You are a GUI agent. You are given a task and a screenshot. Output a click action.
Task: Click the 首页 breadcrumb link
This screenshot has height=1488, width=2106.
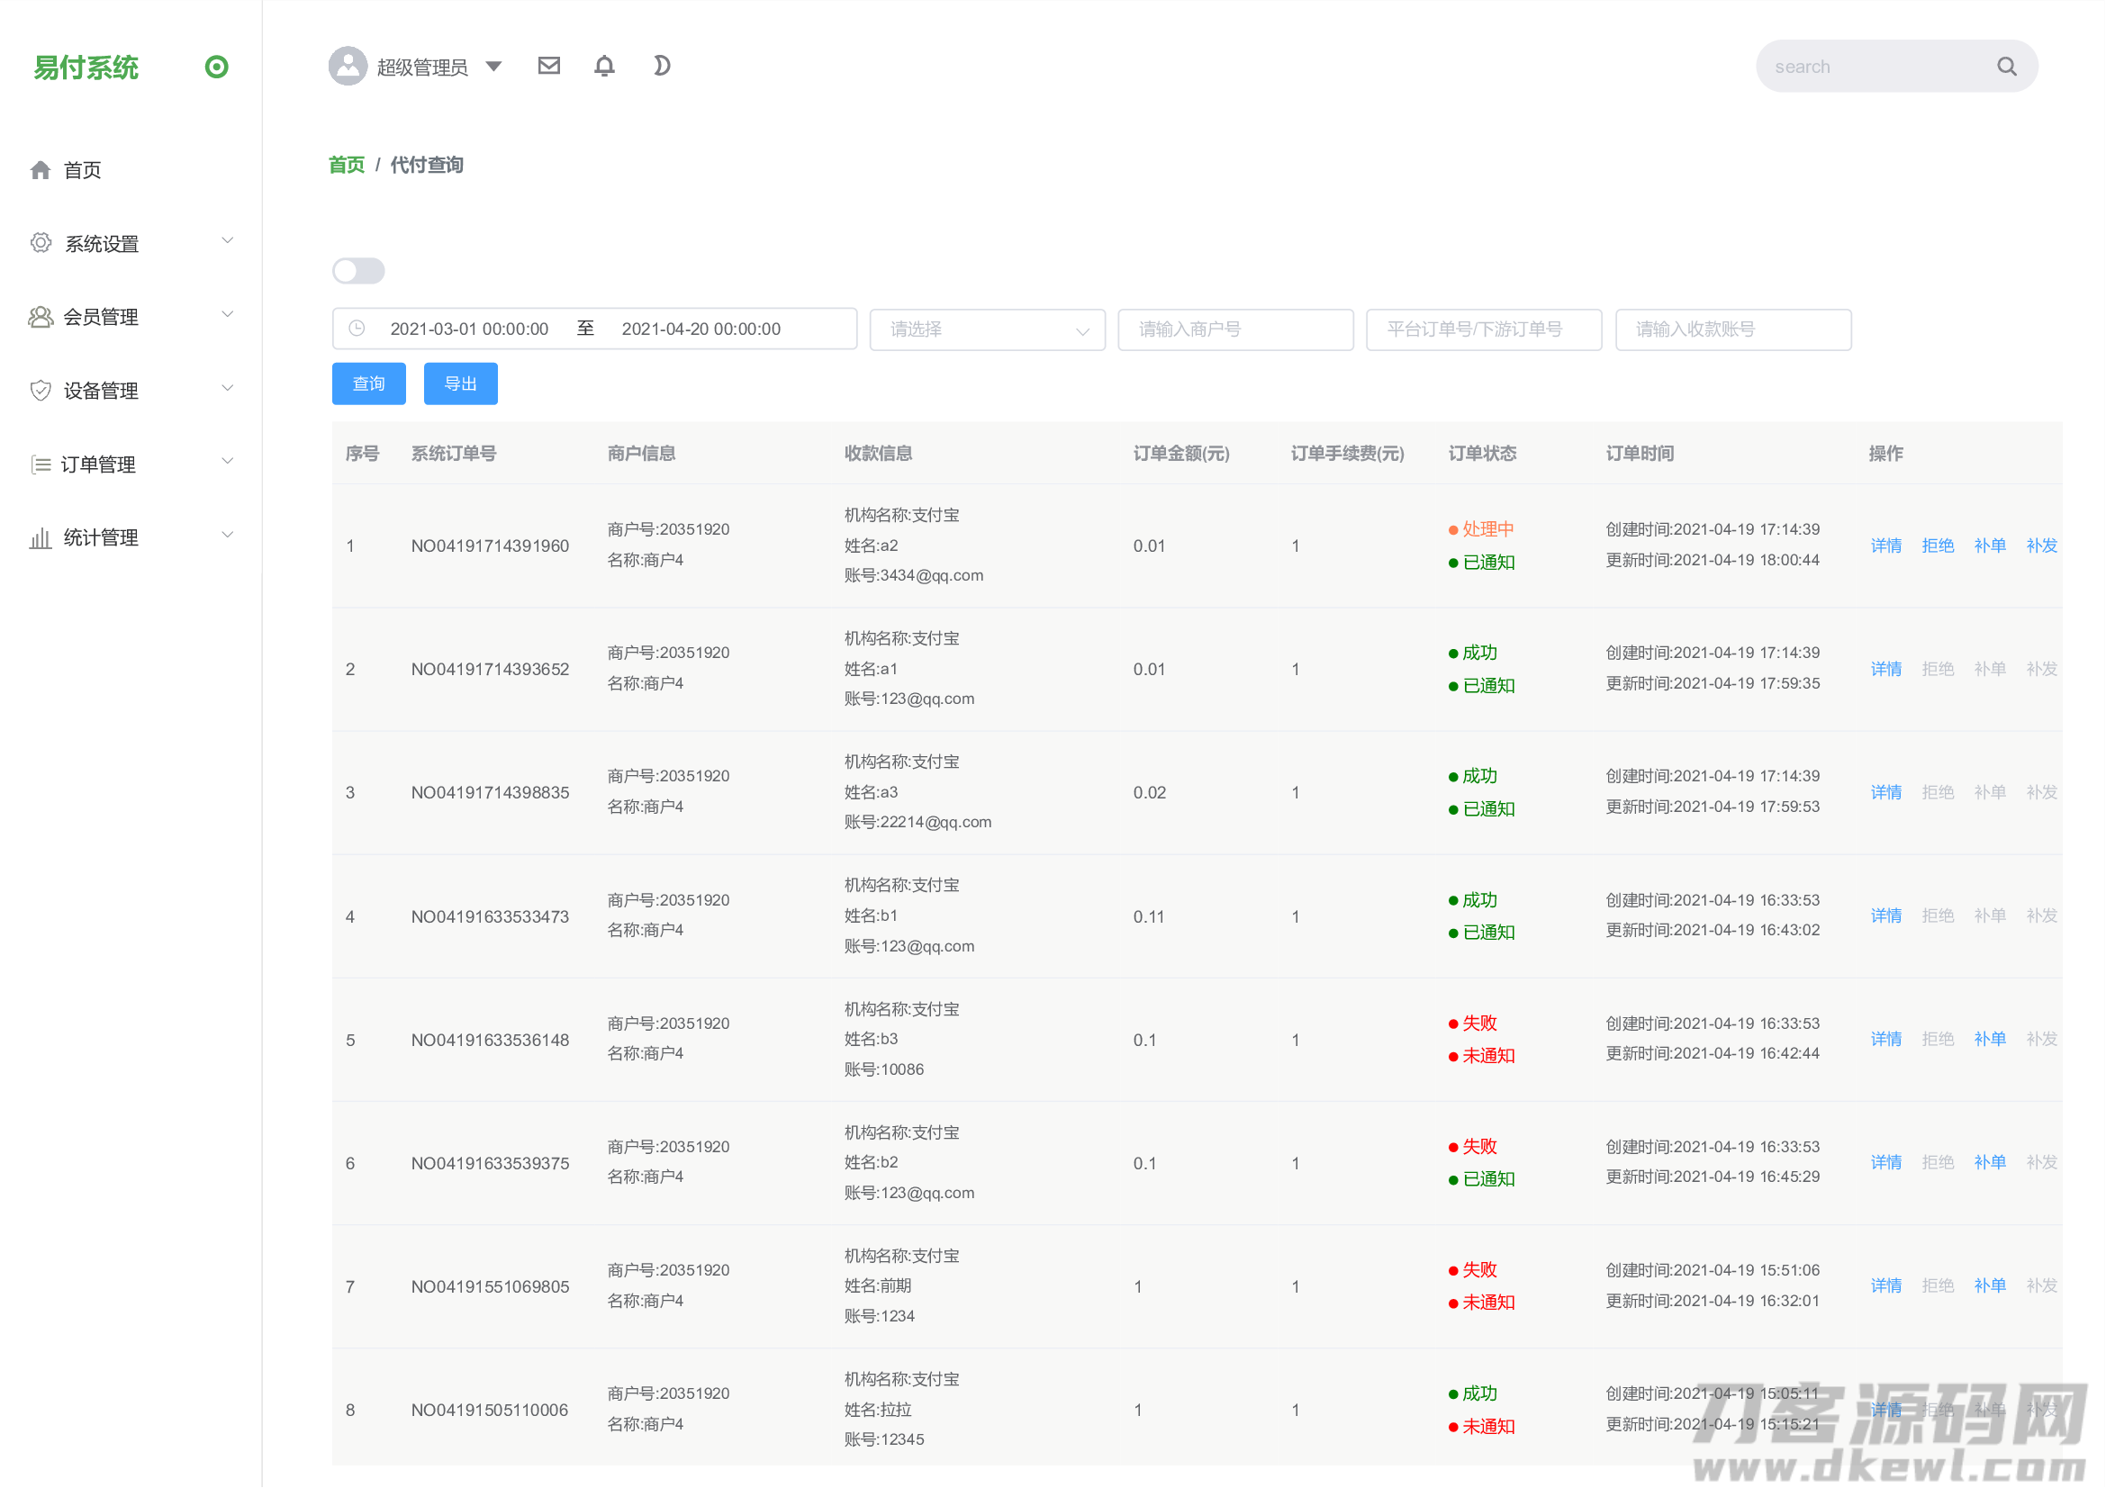pos(347,165)
